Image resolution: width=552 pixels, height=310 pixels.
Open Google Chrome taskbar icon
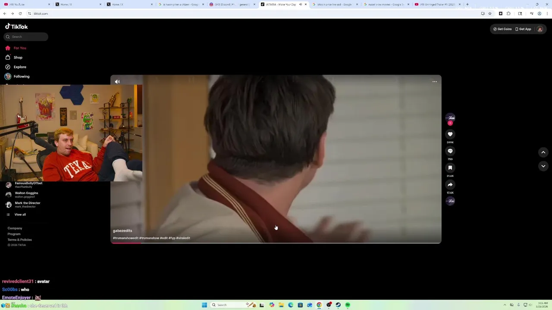(x=319, y=305)
